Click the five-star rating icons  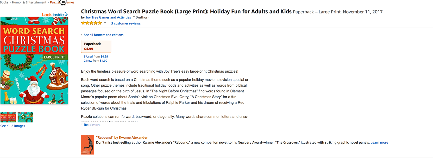click(91, 23)
